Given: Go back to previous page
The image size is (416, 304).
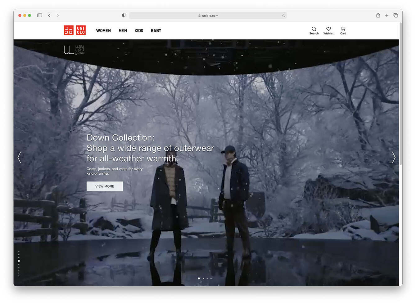Looking at the screenshot, I should point(49,16).
